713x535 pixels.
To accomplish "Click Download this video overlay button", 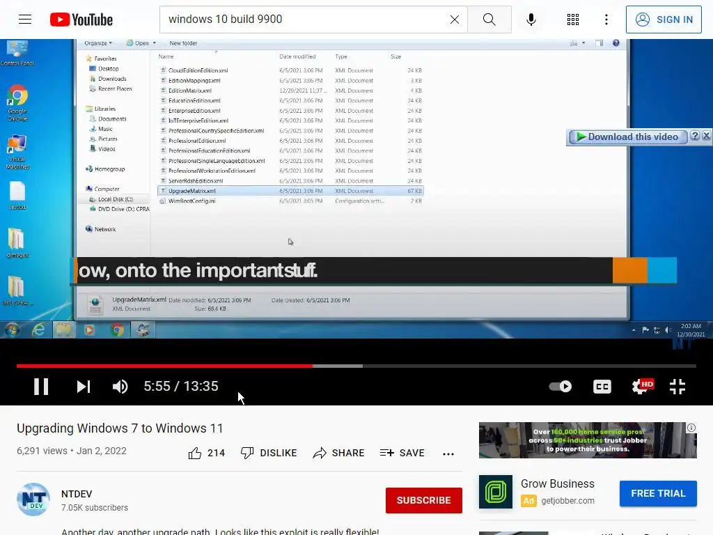I will point(627,137).
